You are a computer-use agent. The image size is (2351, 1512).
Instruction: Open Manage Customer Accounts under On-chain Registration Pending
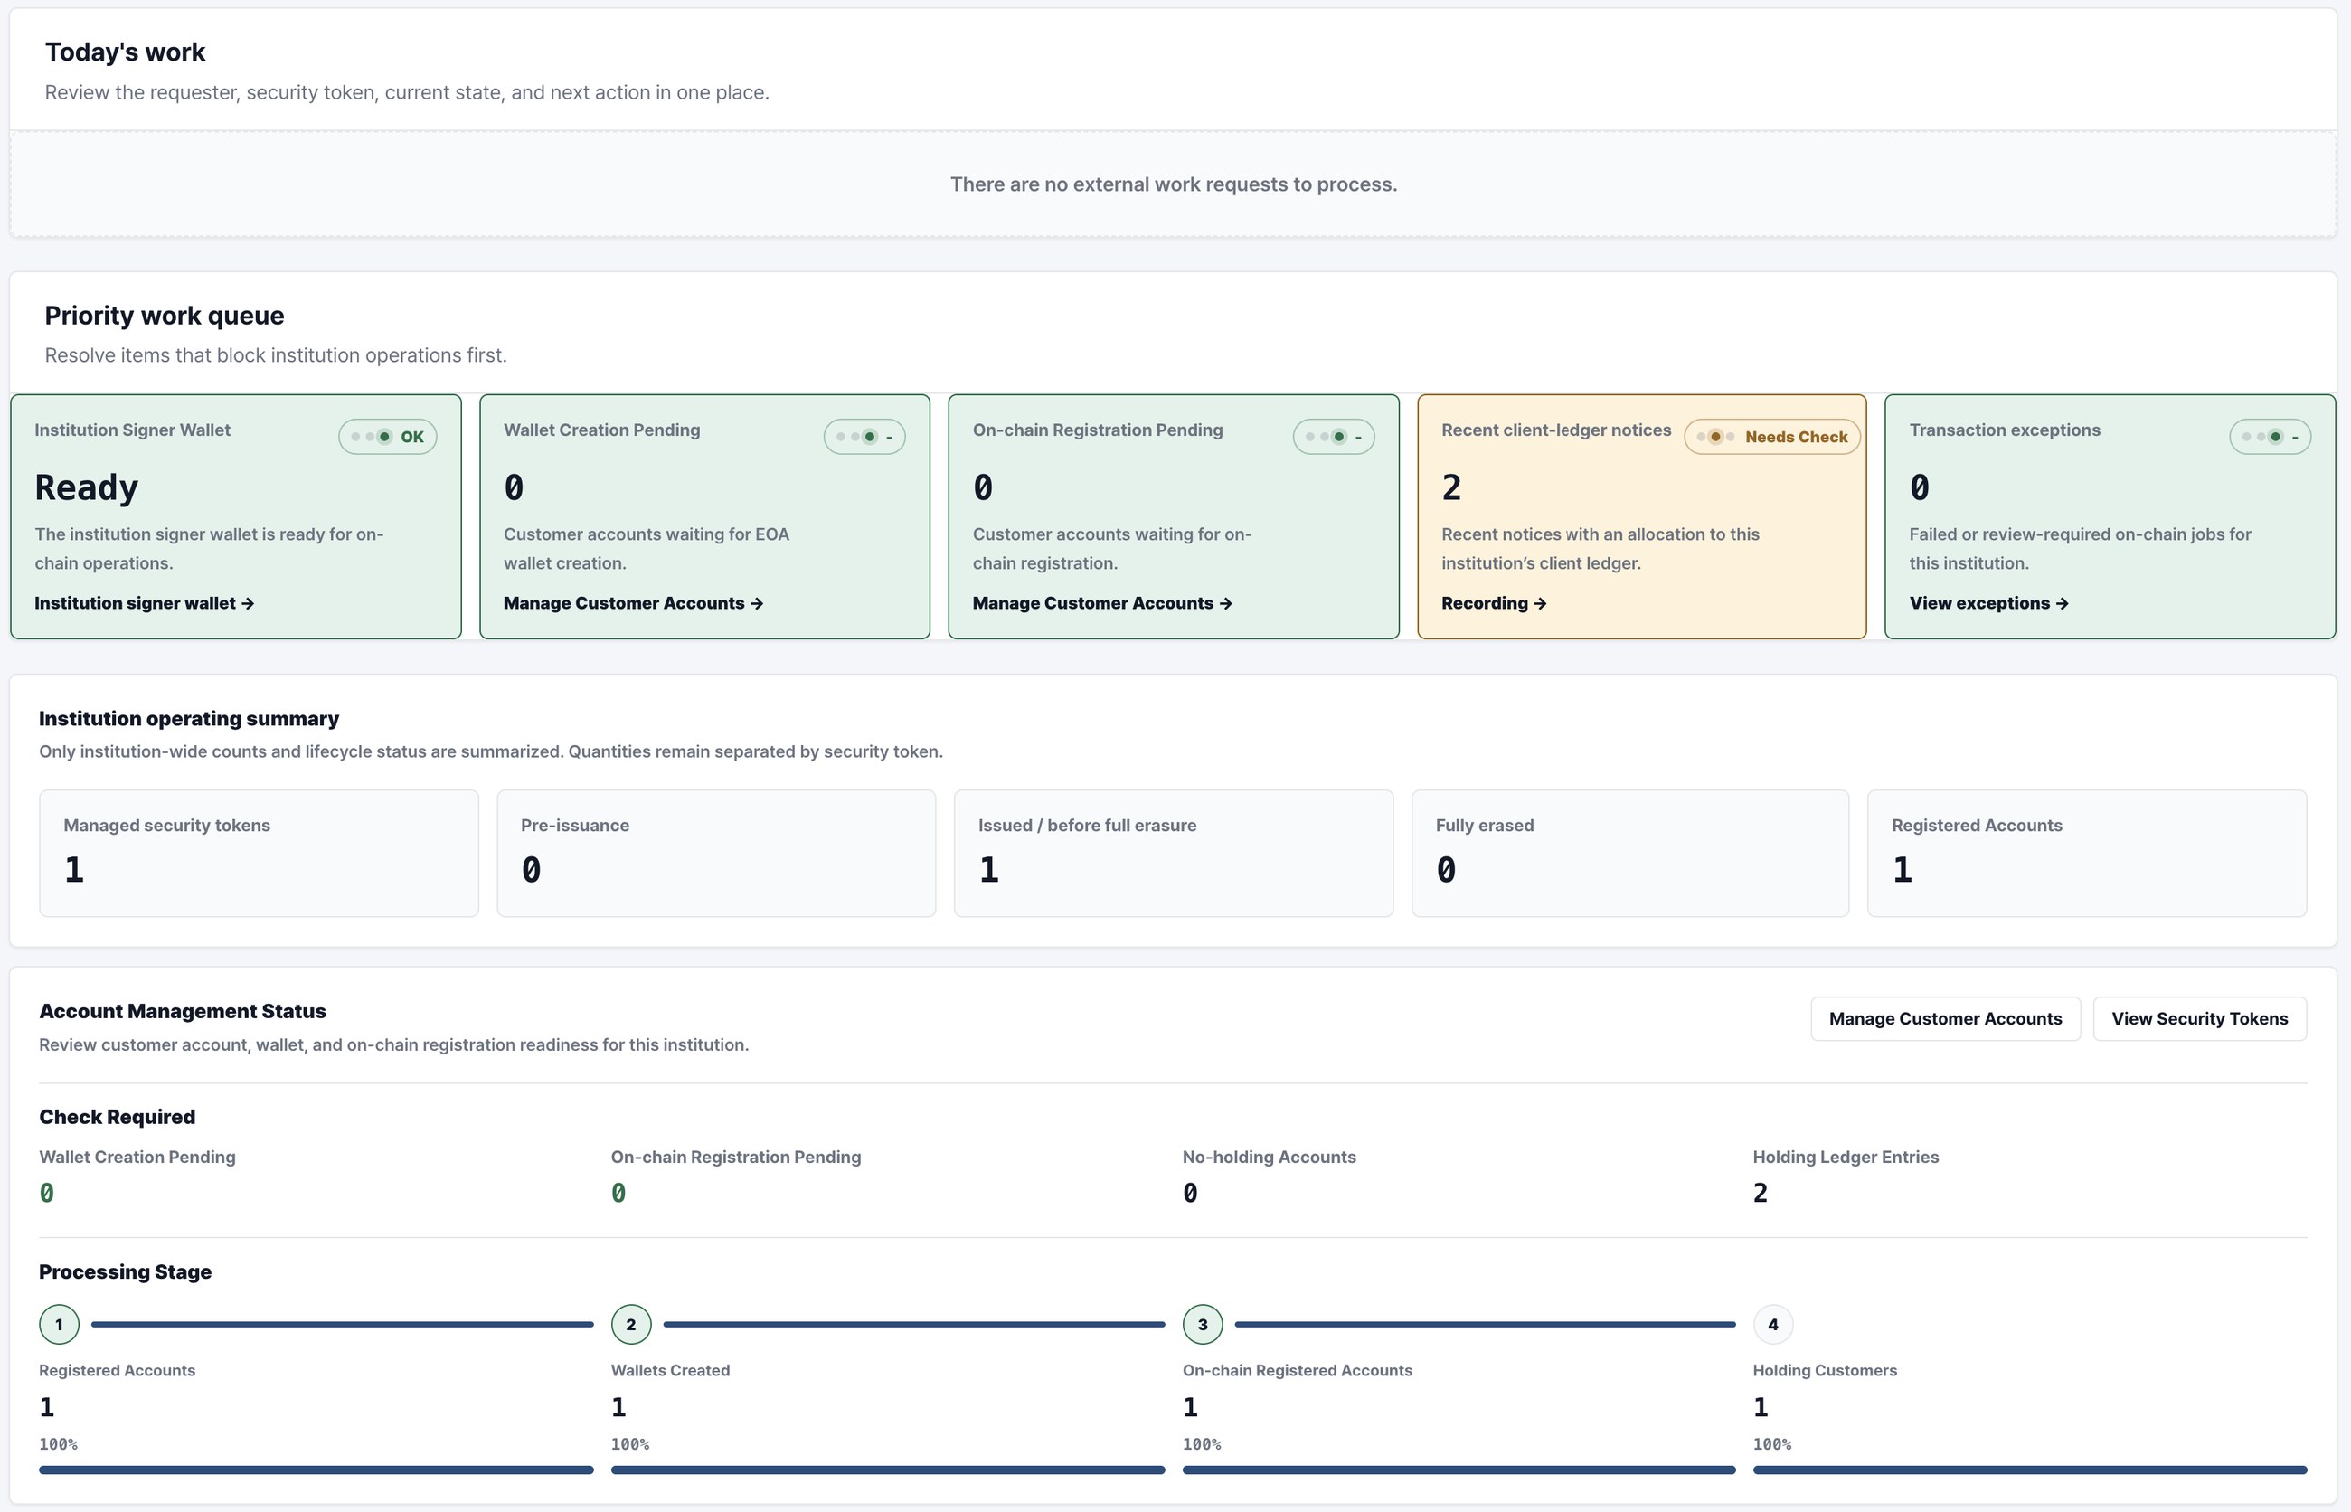1102,603
